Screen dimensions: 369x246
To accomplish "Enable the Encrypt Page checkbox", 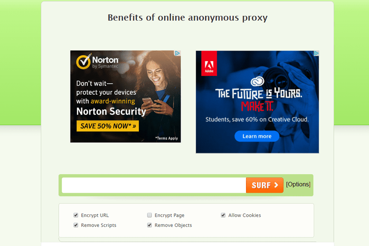I will [149, 215].
